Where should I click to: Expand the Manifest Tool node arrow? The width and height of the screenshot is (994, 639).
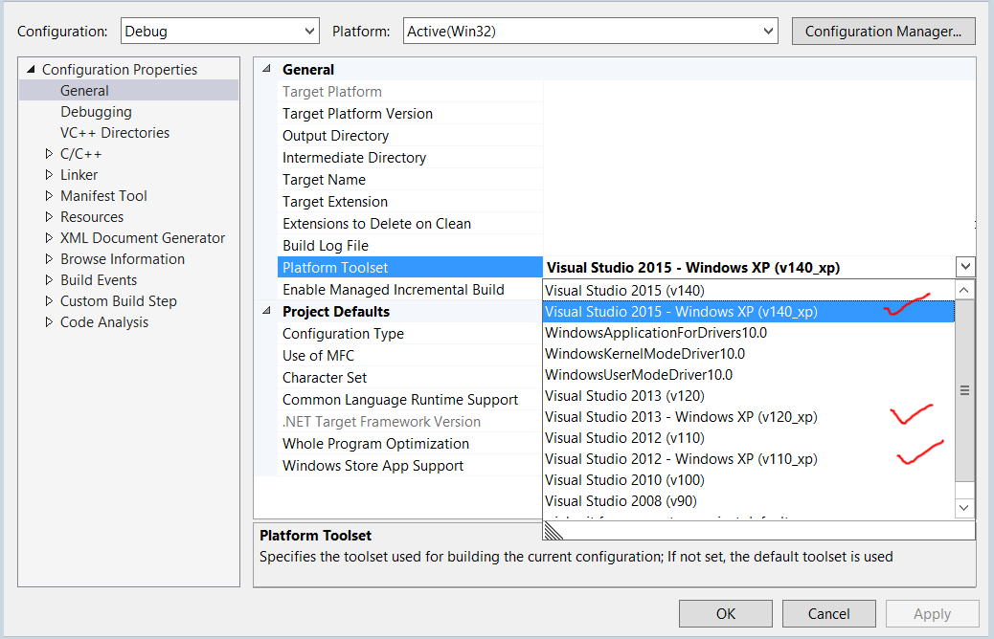(x=50, y=196)
